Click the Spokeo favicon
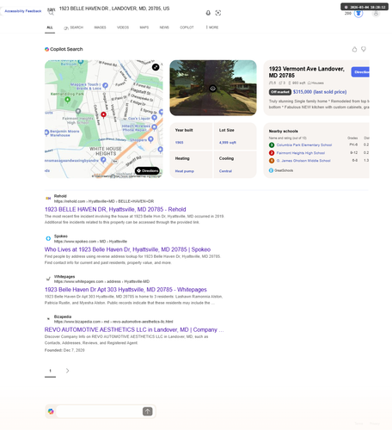The height and width of the screenshot is (430, 392). pos(48,238)
